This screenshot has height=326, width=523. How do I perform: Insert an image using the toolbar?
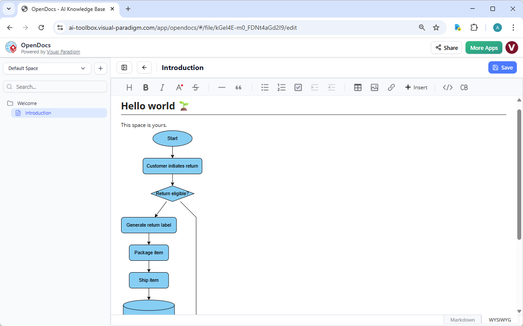pyautogui.click(x=374, y=87)
